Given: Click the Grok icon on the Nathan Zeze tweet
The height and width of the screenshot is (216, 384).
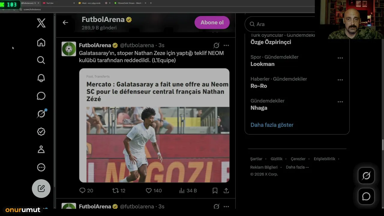Looking at the screenshot, I should coord(216,45).
